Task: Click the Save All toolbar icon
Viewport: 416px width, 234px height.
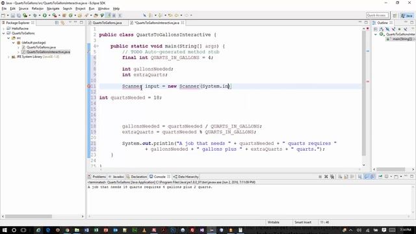Action: pos(18,16)
